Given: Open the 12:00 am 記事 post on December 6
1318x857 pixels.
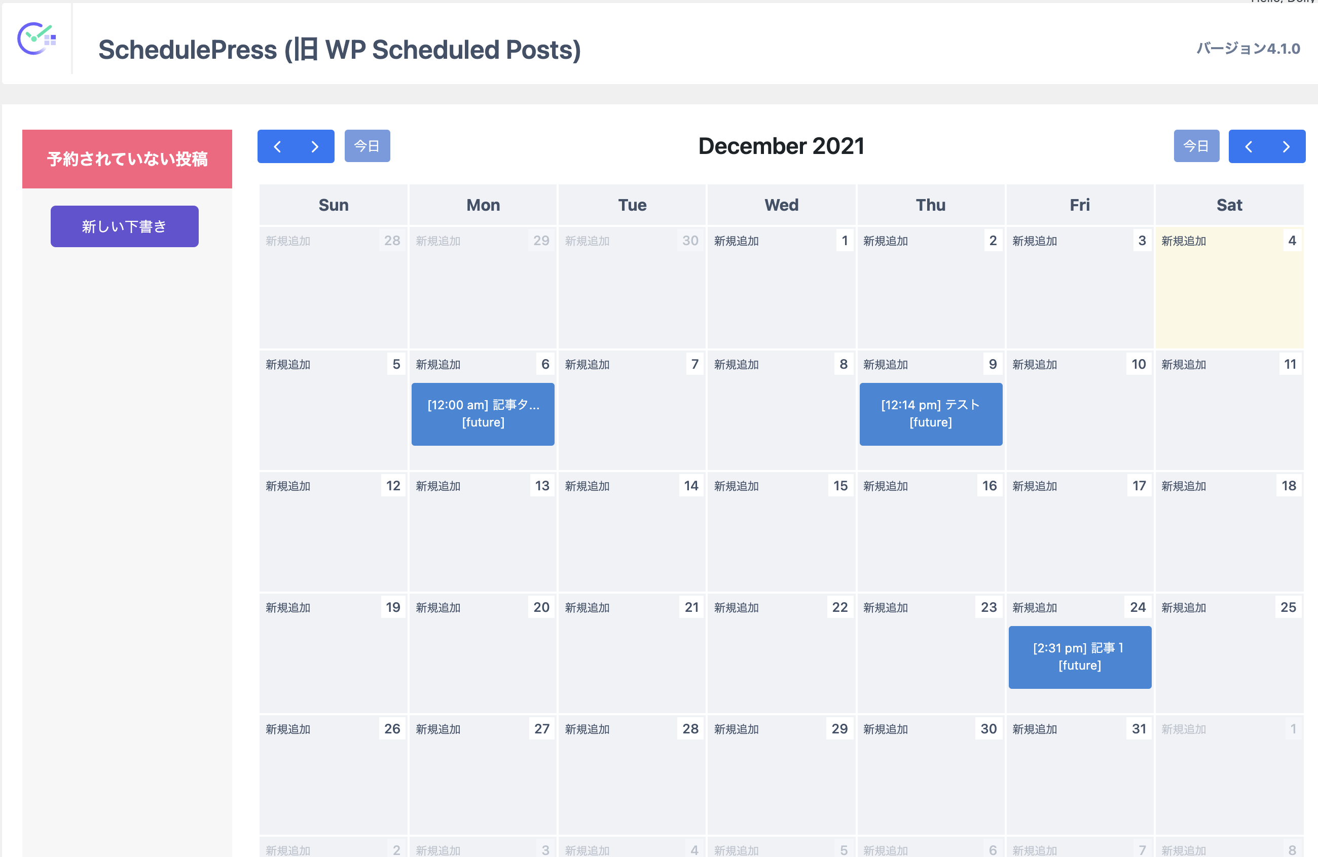Looking at the screenshot, I should point(483,414).
